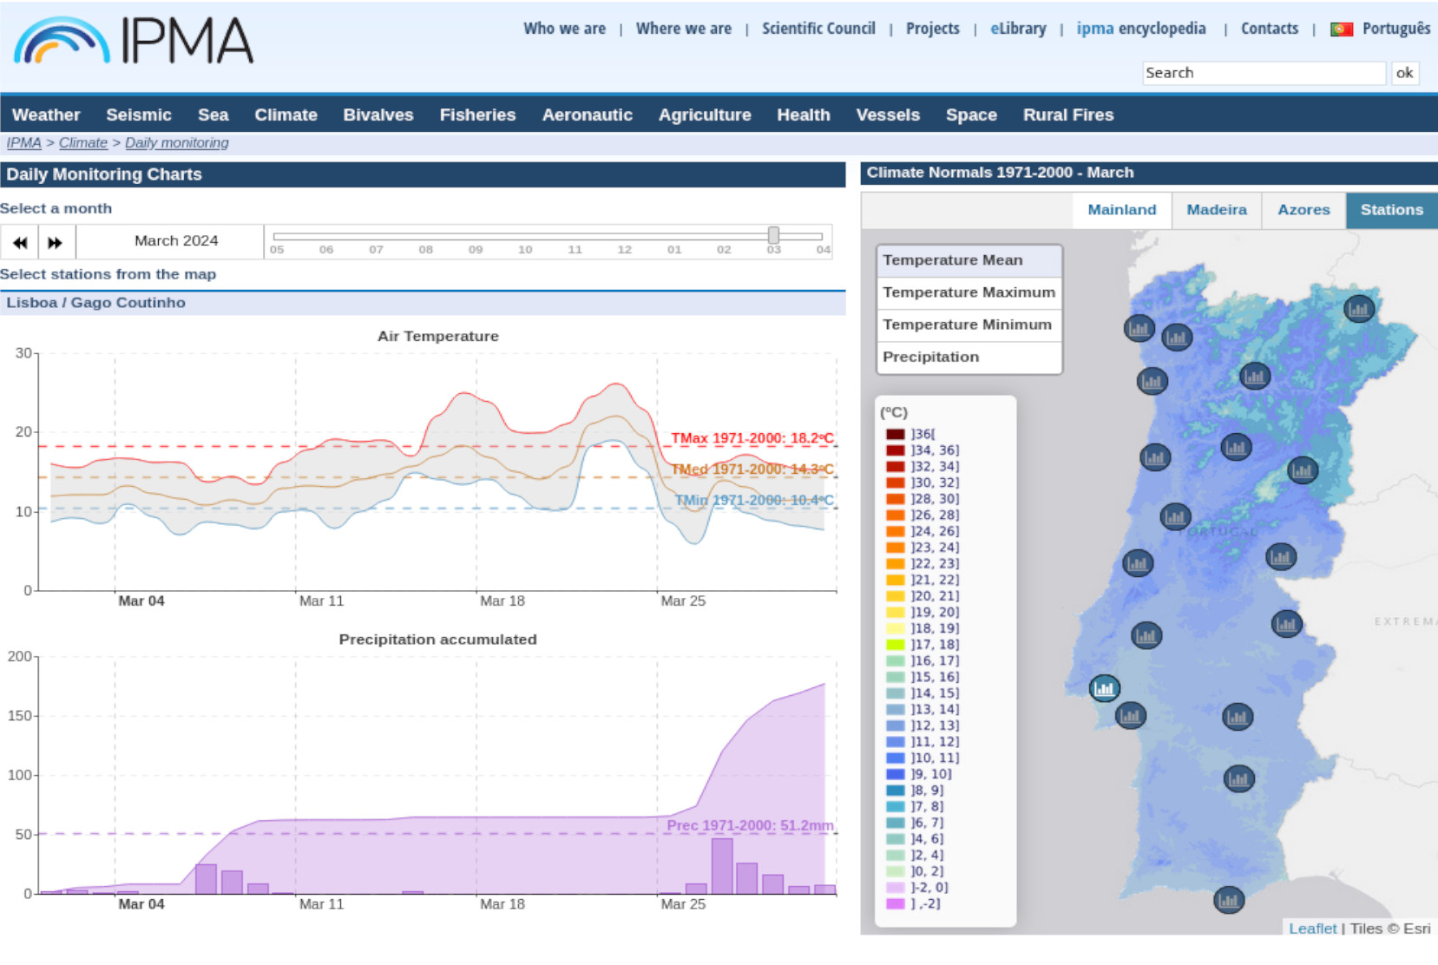Click the Daily monitoring breadcrumb link

pos(177,143)
